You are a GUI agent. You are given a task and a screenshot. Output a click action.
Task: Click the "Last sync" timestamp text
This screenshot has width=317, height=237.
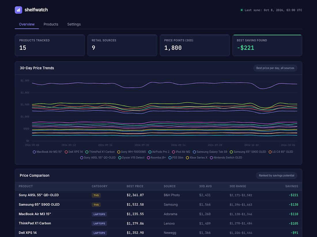273,10
